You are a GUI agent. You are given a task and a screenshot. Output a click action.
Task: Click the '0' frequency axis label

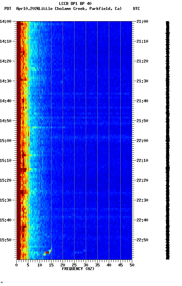click(x=16, y=265)
